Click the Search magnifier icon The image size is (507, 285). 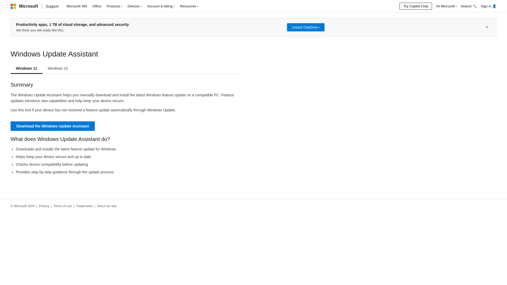(475, 6)
